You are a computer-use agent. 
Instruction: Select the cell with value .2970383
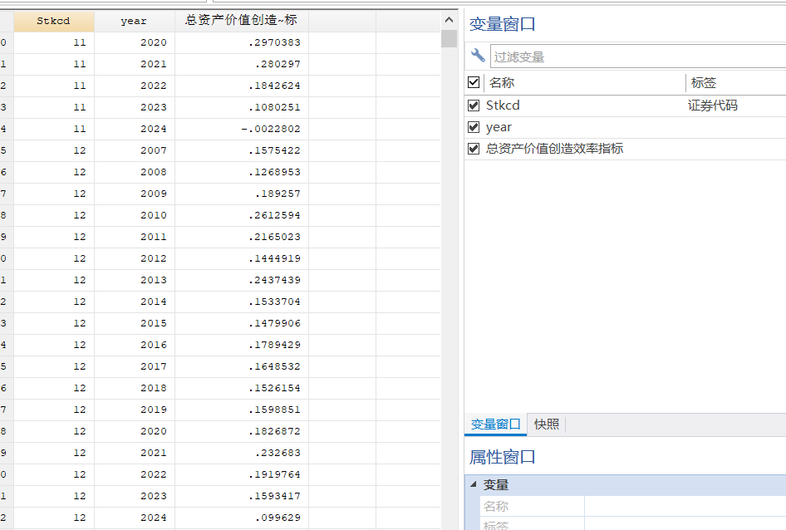point(242,42)
